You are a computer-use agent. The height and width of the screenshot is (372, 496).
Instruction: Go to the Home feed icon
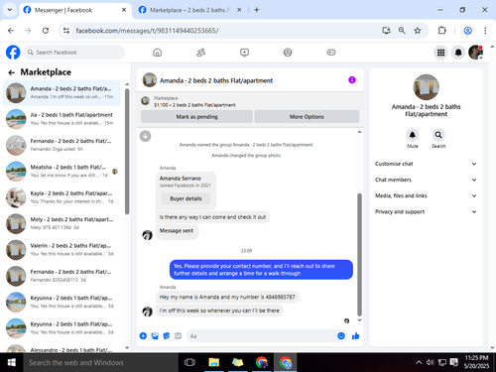click(158, 53)
